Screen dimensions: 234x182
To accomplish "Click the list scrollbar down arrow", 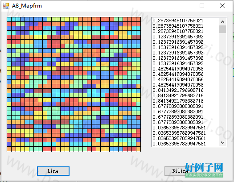I will pos(222,143).
